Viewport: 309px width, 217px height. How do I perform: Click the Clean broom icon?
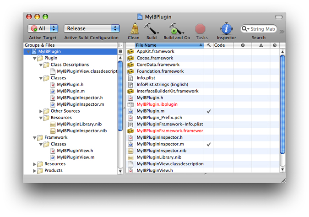(x=133, y=29)
